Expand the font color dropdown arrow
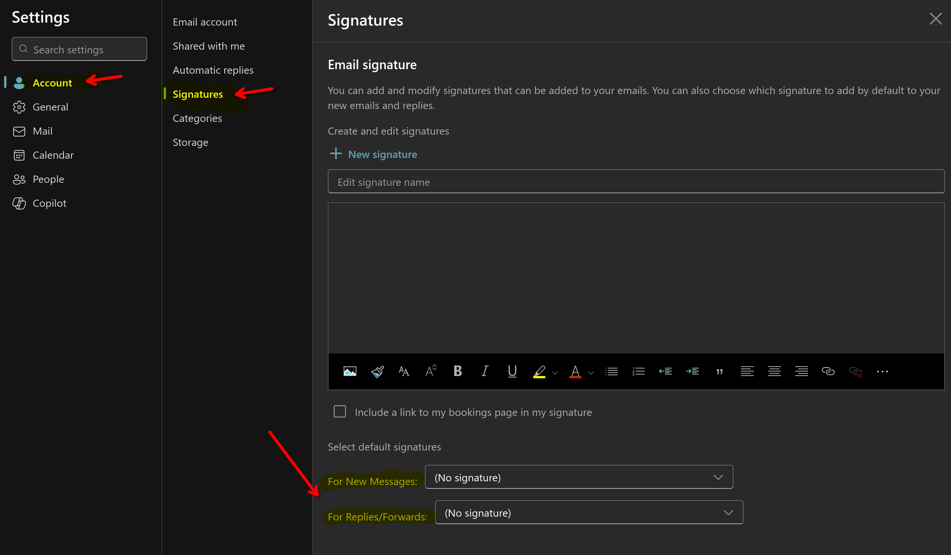 591,373
